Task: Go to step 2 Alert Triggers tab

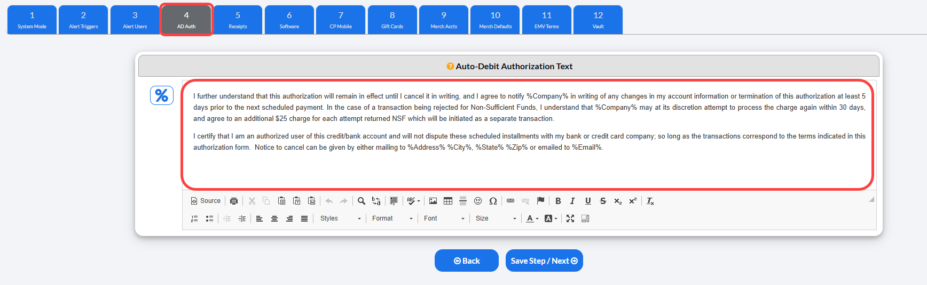Action: pos(83,20)
